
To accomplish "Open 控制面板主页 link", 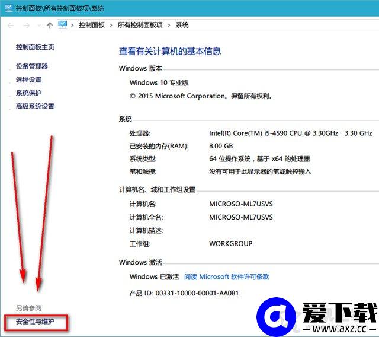I will coord(35,47).
